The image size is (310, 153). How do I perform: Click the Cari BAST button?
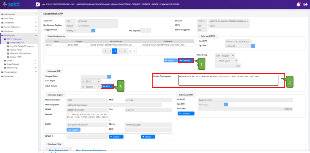pos(186,113)
